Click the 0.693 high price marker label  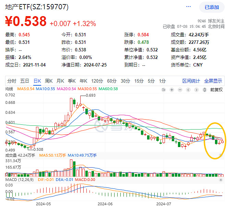(91, 95)
